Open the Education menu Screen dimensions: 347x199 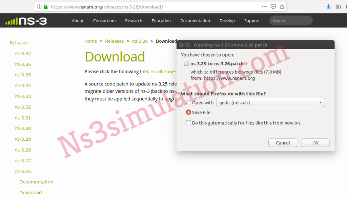(161, 21)
